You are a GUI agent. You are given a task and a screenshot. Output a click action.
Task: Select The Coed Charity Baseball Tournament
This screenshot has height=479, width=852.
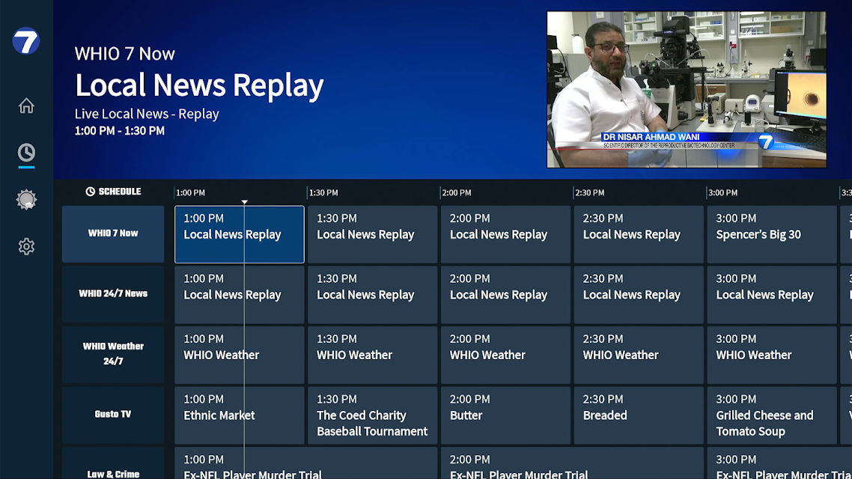click(372, 415)
